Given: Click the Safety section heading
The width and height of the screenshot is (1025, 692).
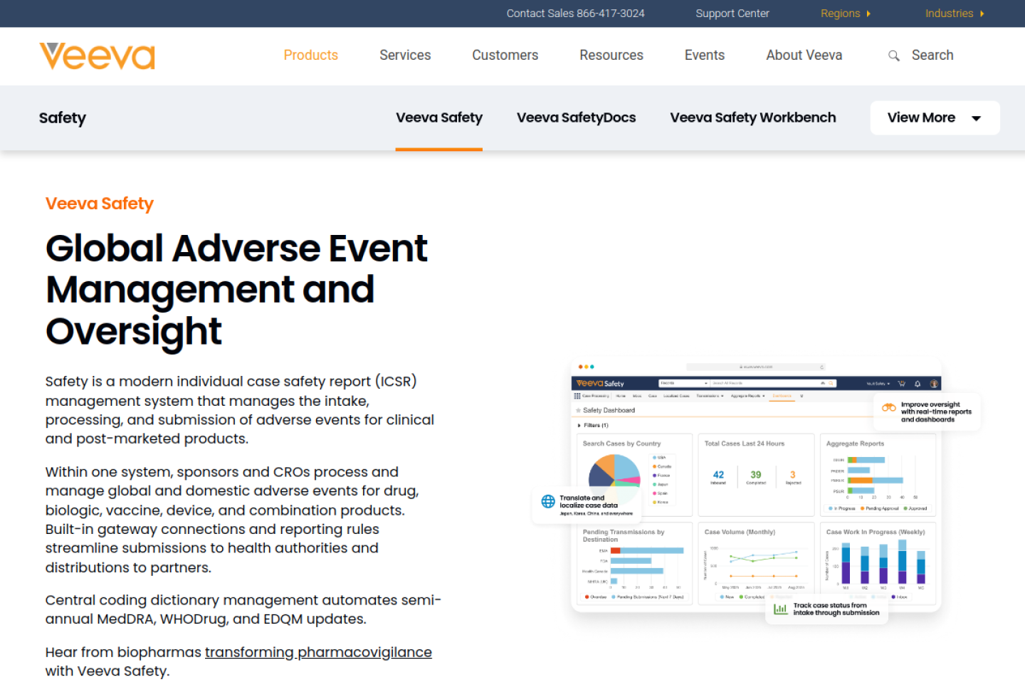Looking at the screenshot, I should [63, 117].
